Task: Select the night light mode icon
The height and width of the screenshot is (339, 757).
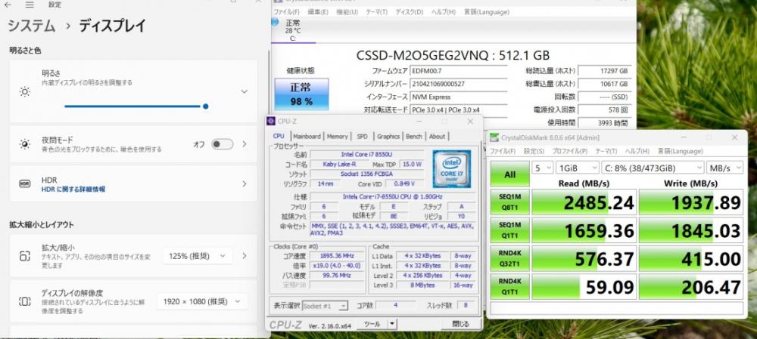Action: point(25,144)
